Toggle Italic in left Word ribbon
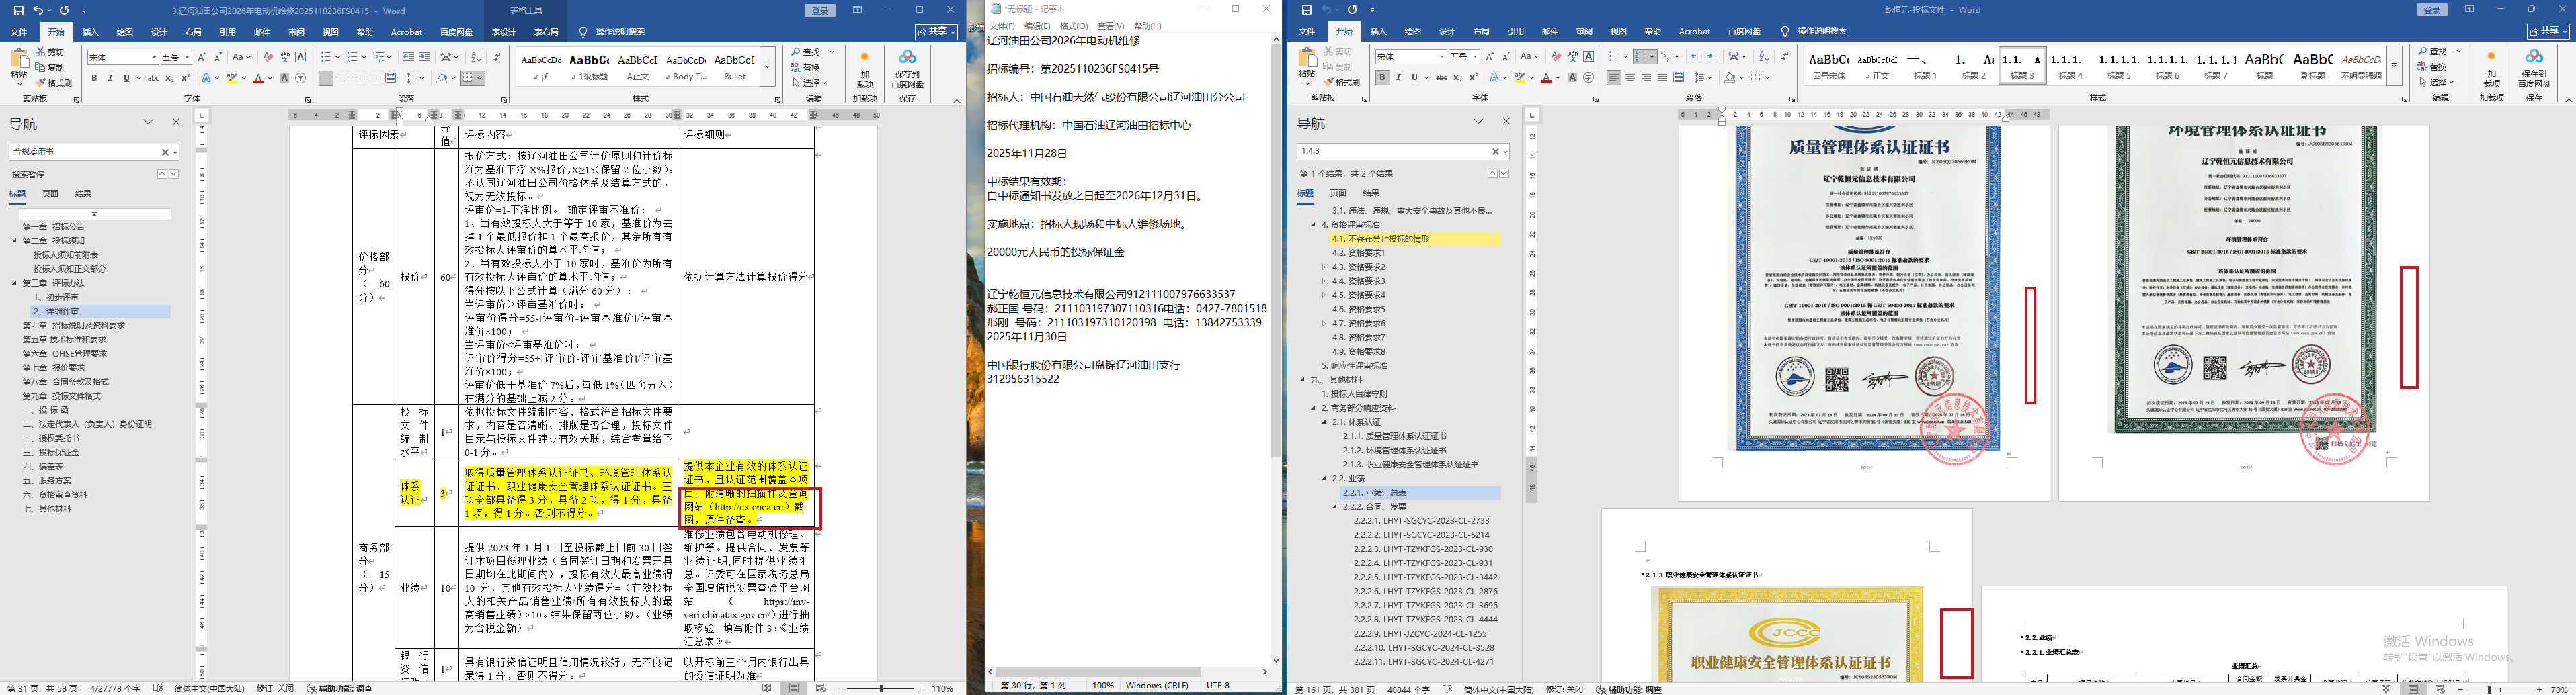This screenshot has height=695, width=2576. pyautogui.click(x=110, y=78)
